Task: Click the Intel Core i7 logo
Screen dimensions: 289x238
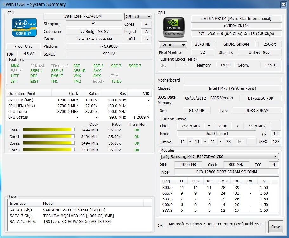Action: 24,27
